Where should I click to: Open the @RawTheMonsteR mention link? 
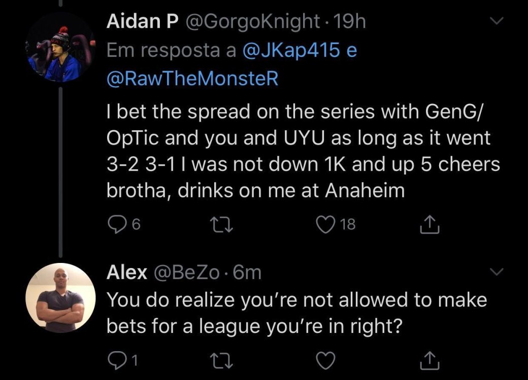click(x=193, y=80)
